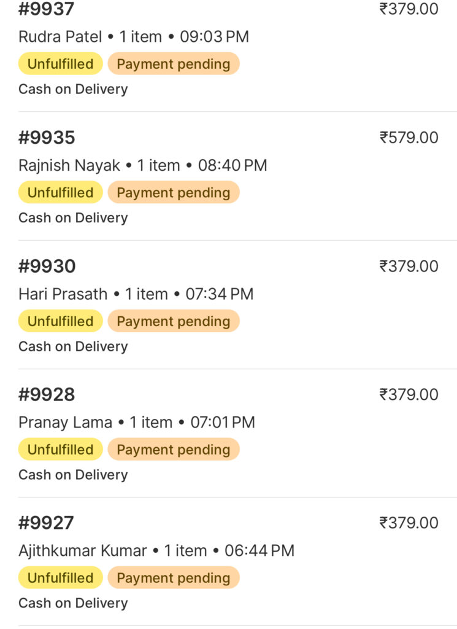Select Rajnish Nayak order details line
Screen dimensions: 457x629
(142, 165)
